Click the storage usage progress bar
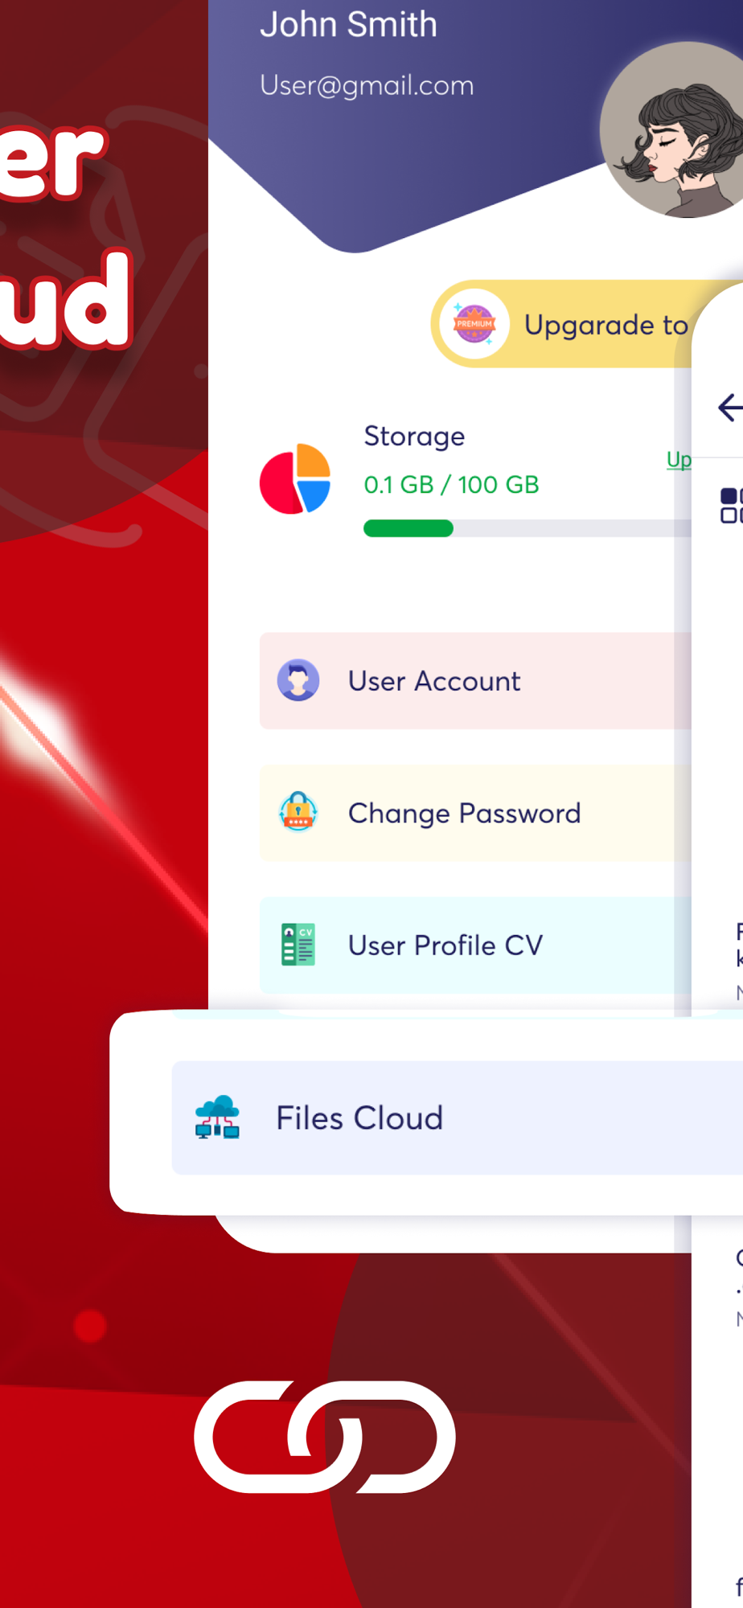743x1608 pixels. point(527,528)
